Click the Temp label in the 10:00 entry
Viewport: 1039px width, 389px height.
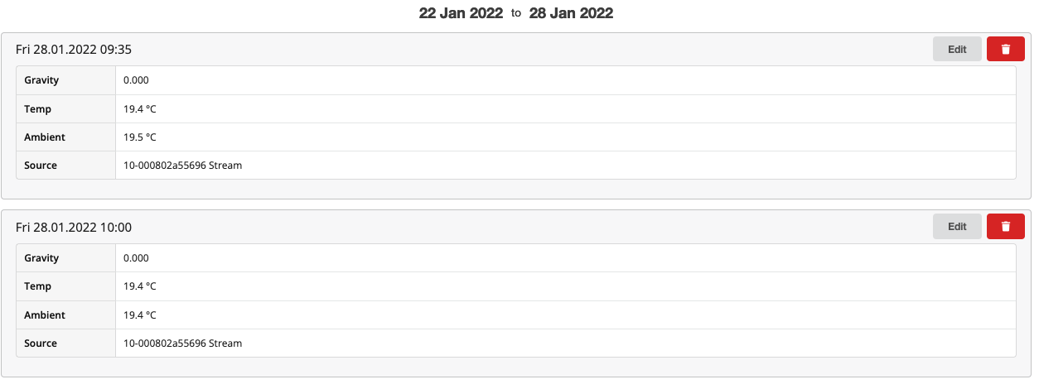(38, 286)
